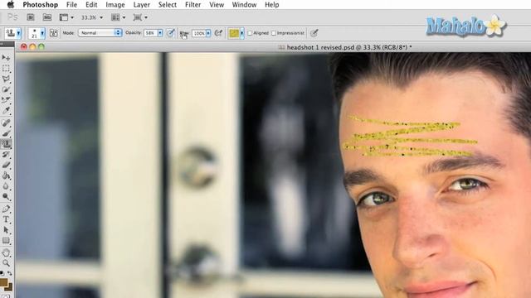Select the Blur tool
This screenshot has height=298, width=531.
6,186
